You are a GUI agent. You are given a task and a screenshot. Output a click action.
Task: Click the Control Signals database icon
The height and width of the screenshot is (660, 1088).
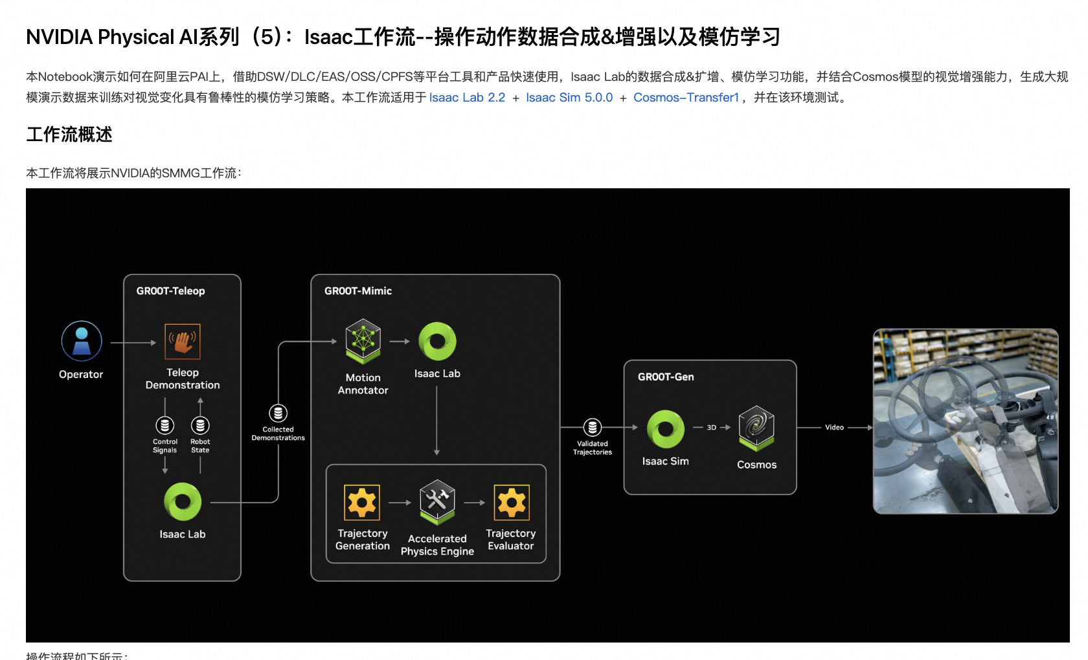[x=165, y=425]
